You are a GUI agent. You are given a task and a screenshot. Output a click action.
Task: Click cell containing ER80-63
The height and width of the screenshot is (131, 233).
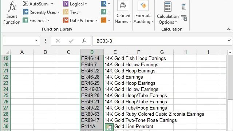pos(92,114)
